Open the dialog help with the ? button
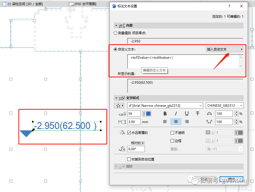The width and height of the screenshot is (255, 192). tap(229, 6)
